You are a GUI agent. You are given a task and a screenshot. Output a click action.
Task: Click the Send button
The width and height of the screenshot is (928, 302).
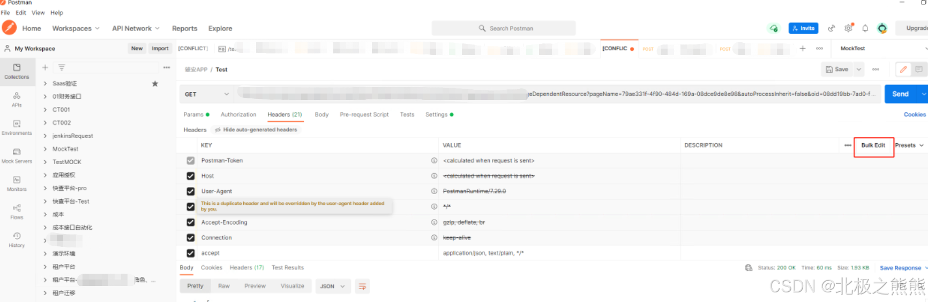click(x=900, y=94)
